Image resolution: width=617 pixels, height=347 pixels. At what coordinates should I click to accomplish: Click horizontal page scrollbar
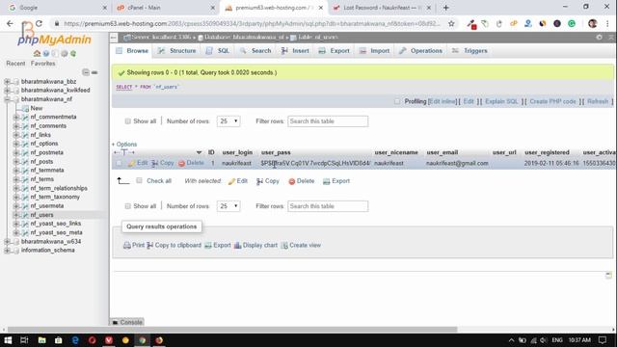[232, 330]
